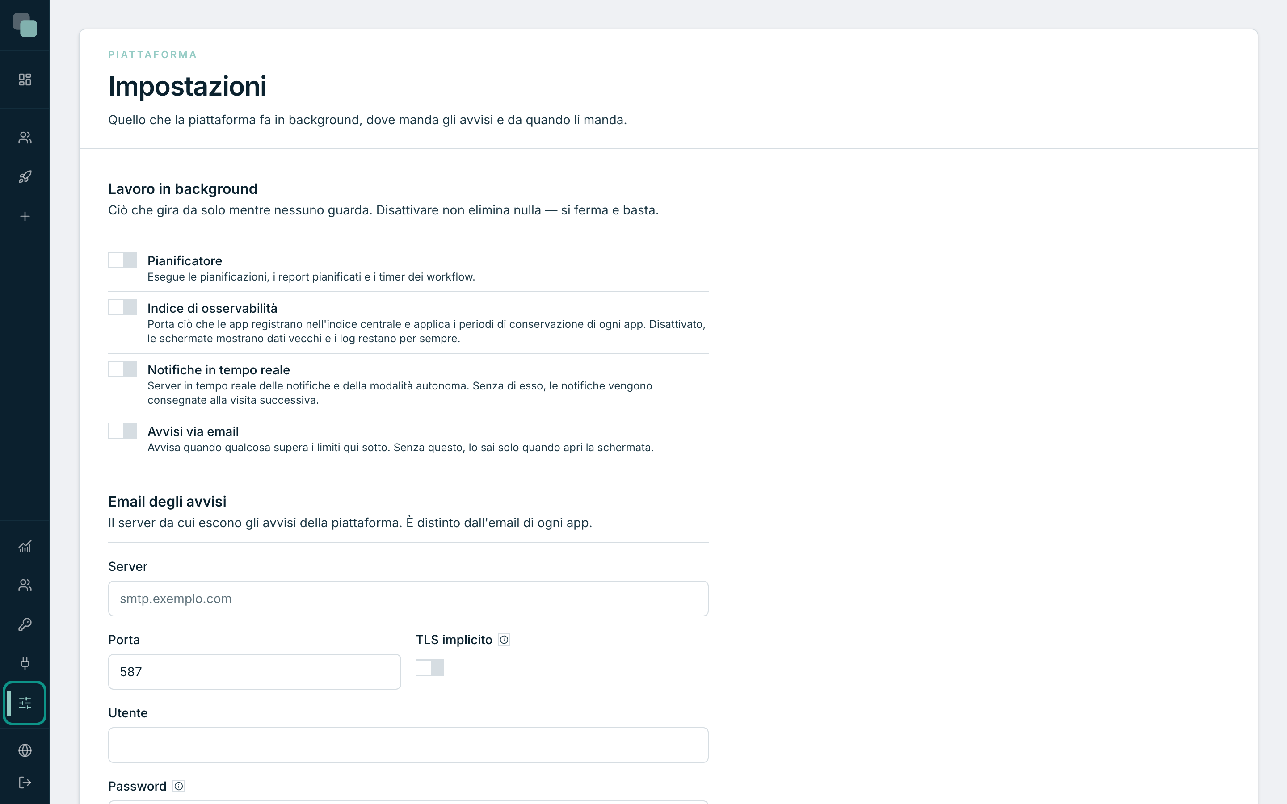Viewport: 1287px width, 804px height.
Task: Open the key icon in sidebar
Action: [25, 624]
